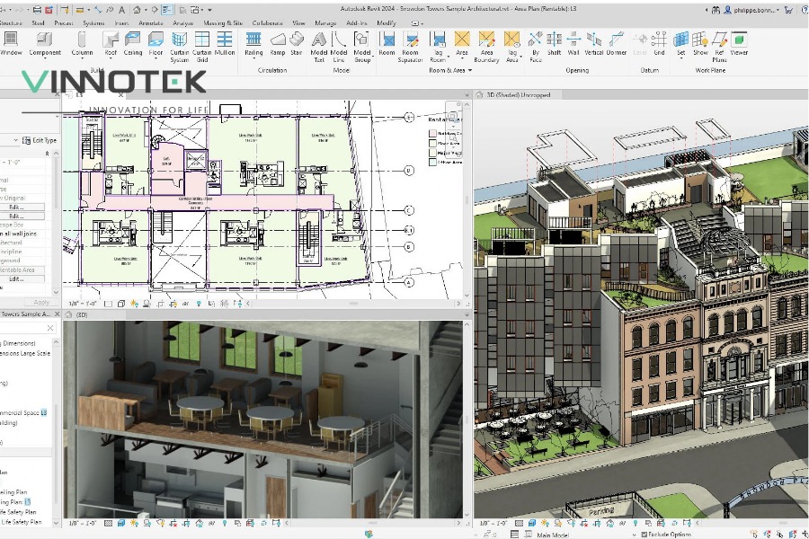Open the Set work plane dropdown
This screenshot has width=809, height=539.
point(681,58)
